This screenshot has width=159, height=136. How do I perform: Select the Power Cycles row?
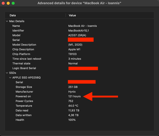[x=79, y=101]
